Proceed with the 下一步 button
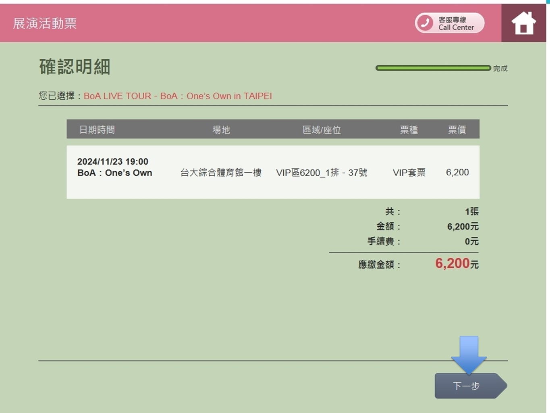Image resolution: width=550 pixels, height=413 pixels. (x=471, y=386)
